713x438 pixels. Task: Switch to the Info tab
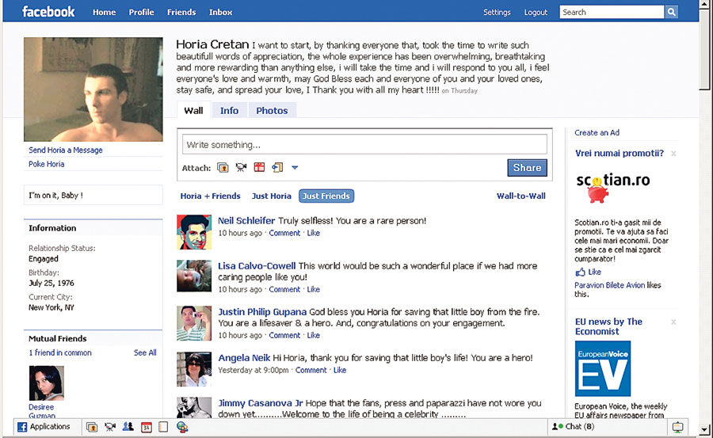point(229,111)
